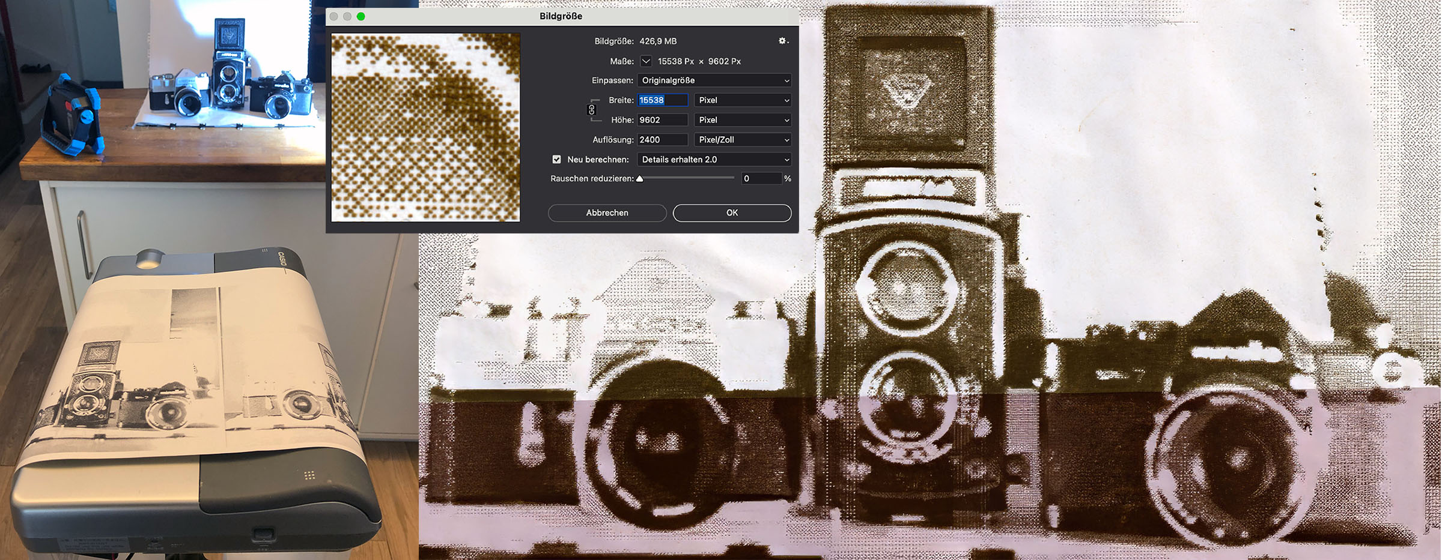Open the Auflösung unit dropdown (Pixel/Zoll)

click(x=743, y=140)
